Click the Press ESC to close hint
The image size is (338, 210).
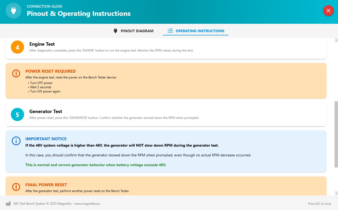coord(319,204)
